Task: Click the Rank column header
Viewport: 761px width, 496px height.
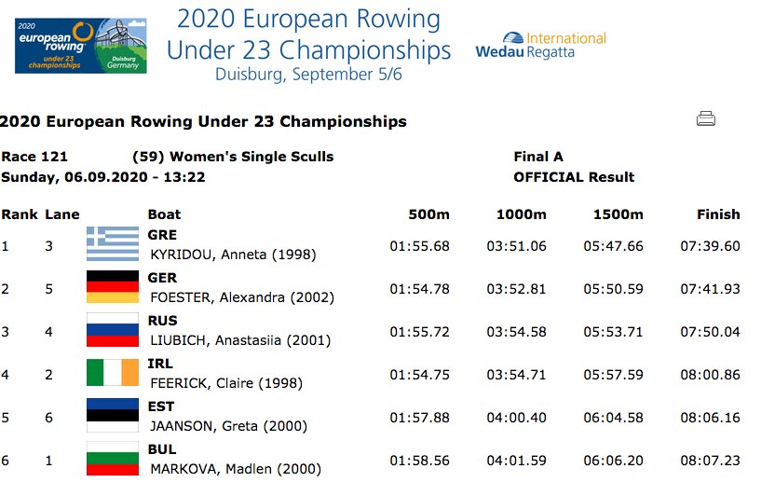Action: (20, 214)
